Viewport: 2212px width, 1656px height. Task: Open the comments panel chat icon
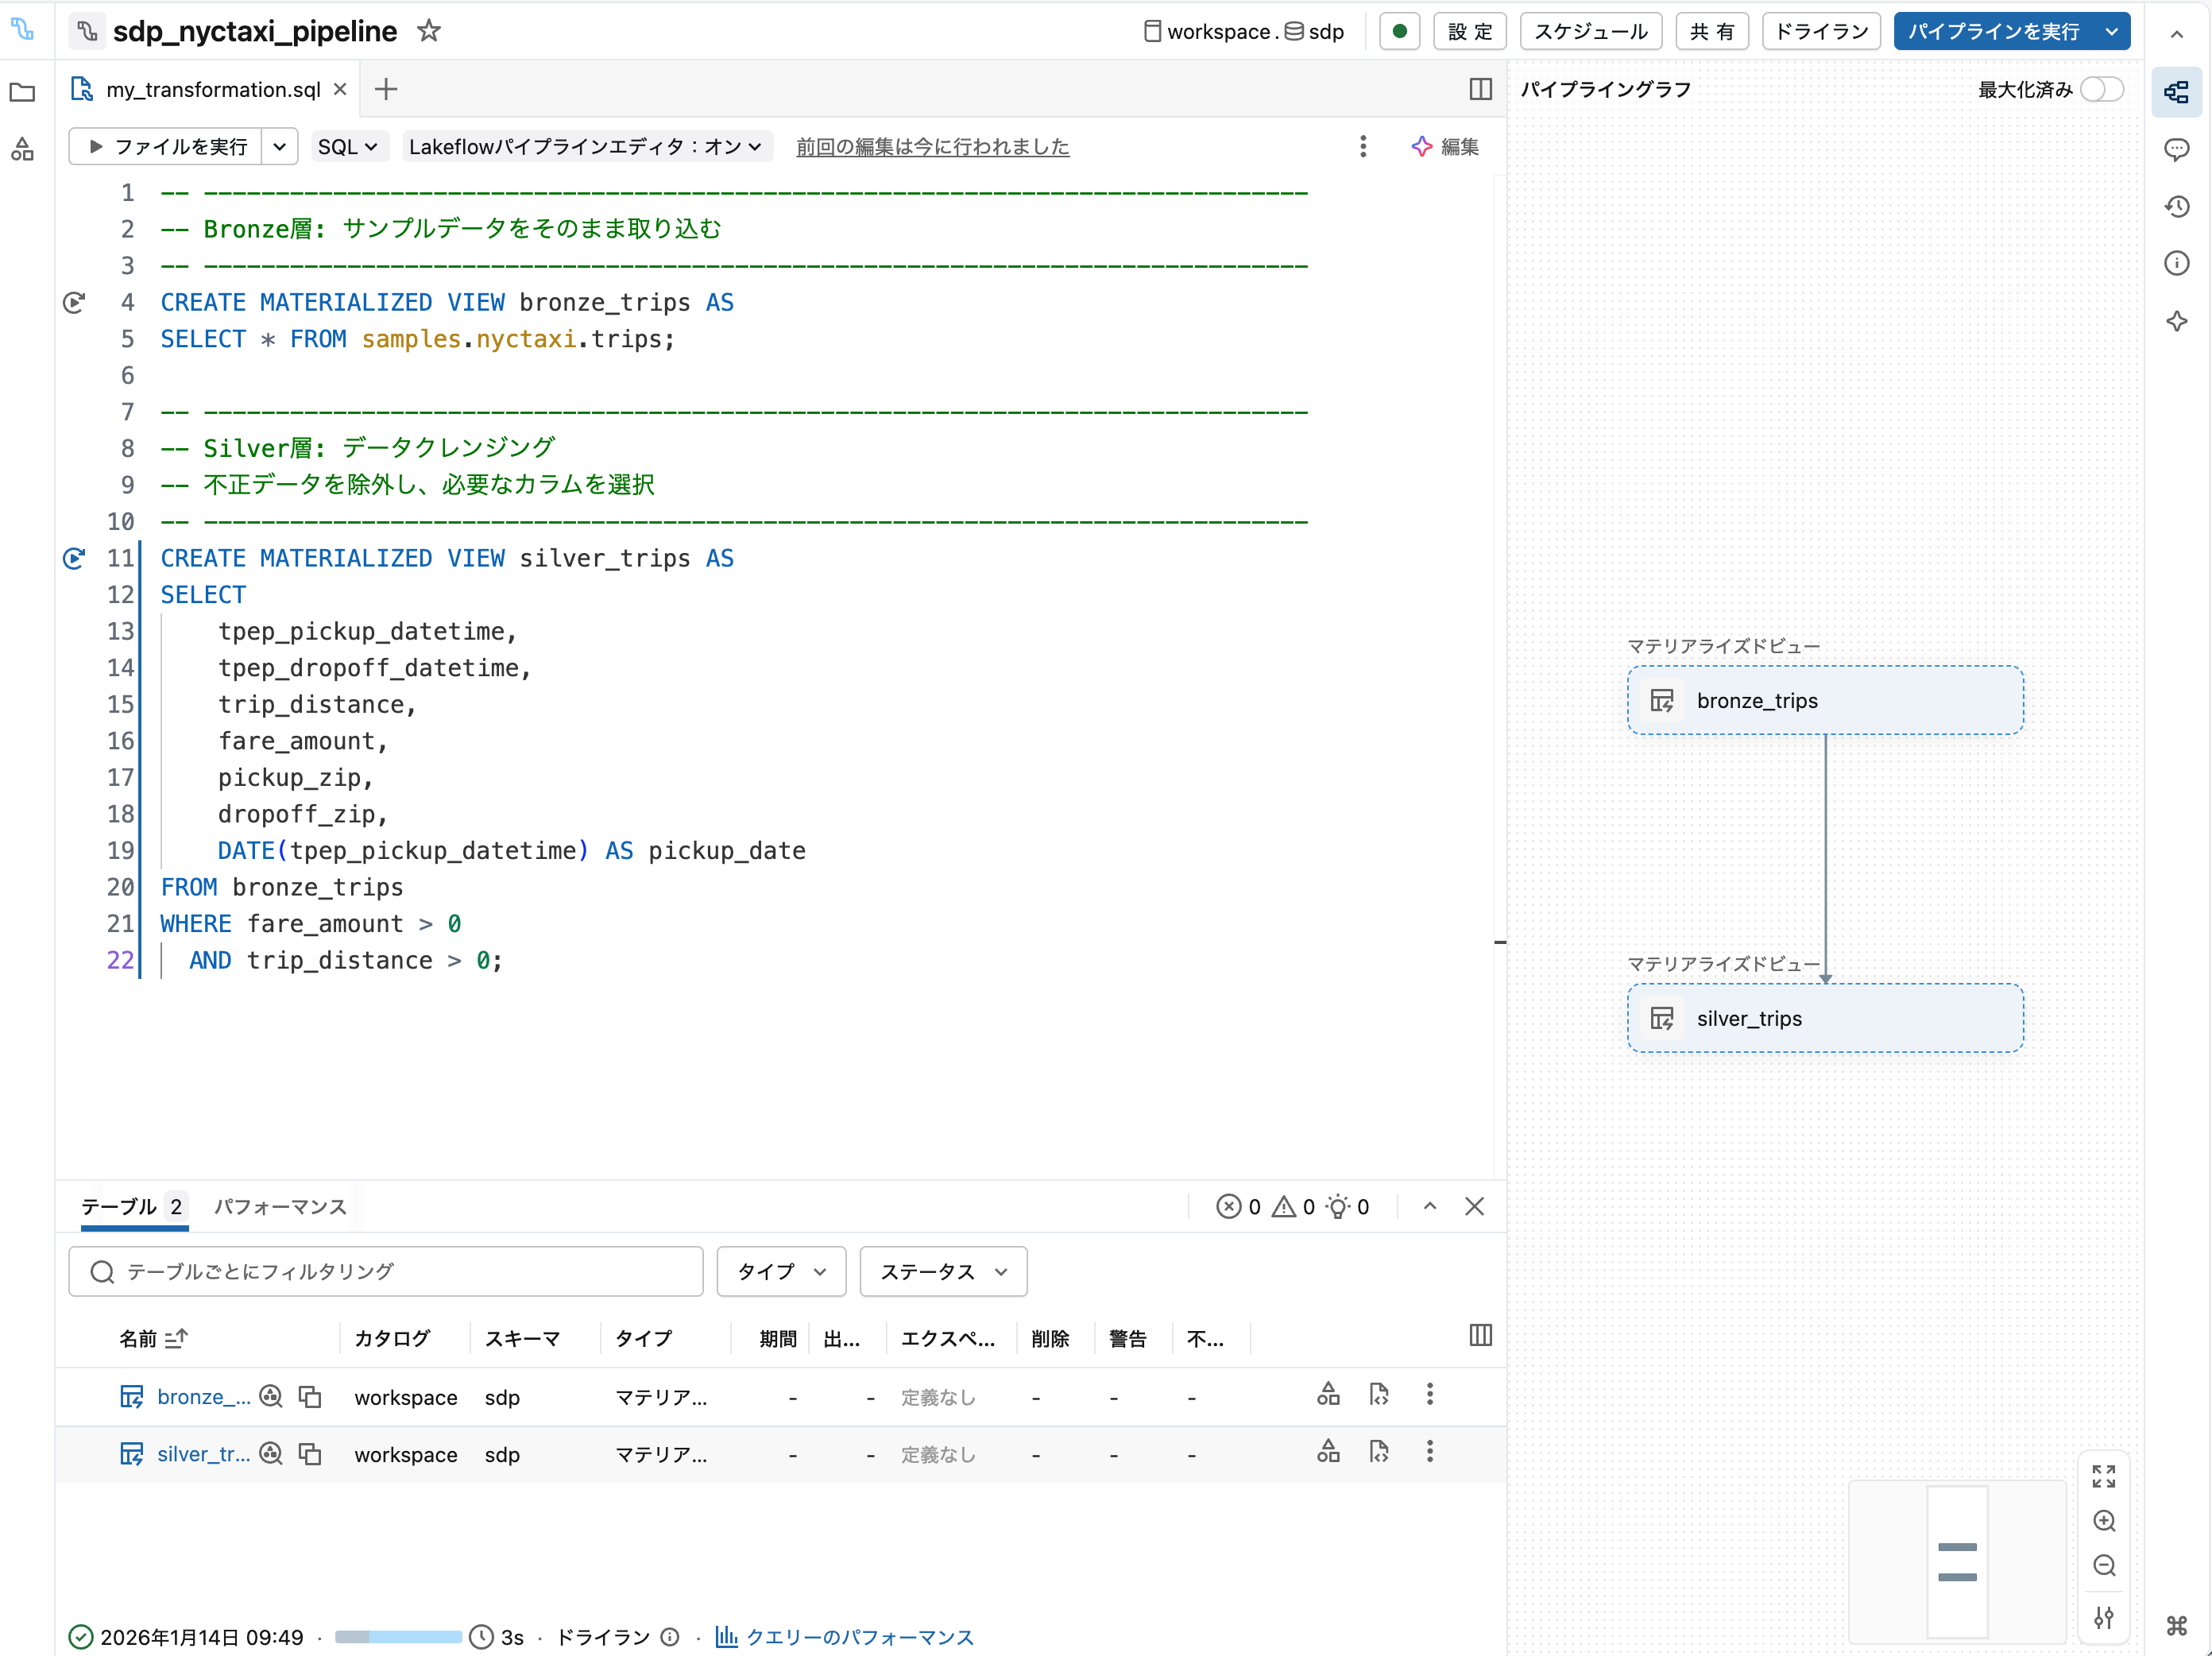(x=2177, y=150)
